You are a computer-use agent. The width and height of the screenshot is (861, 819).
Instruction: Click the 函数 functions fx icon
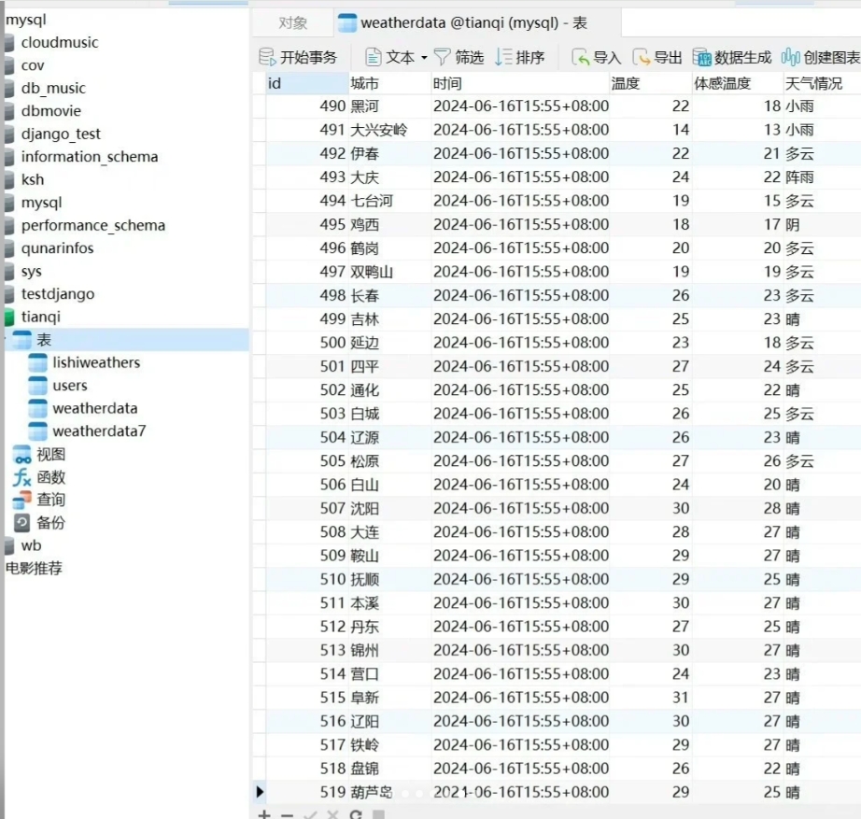coord(22,477)
